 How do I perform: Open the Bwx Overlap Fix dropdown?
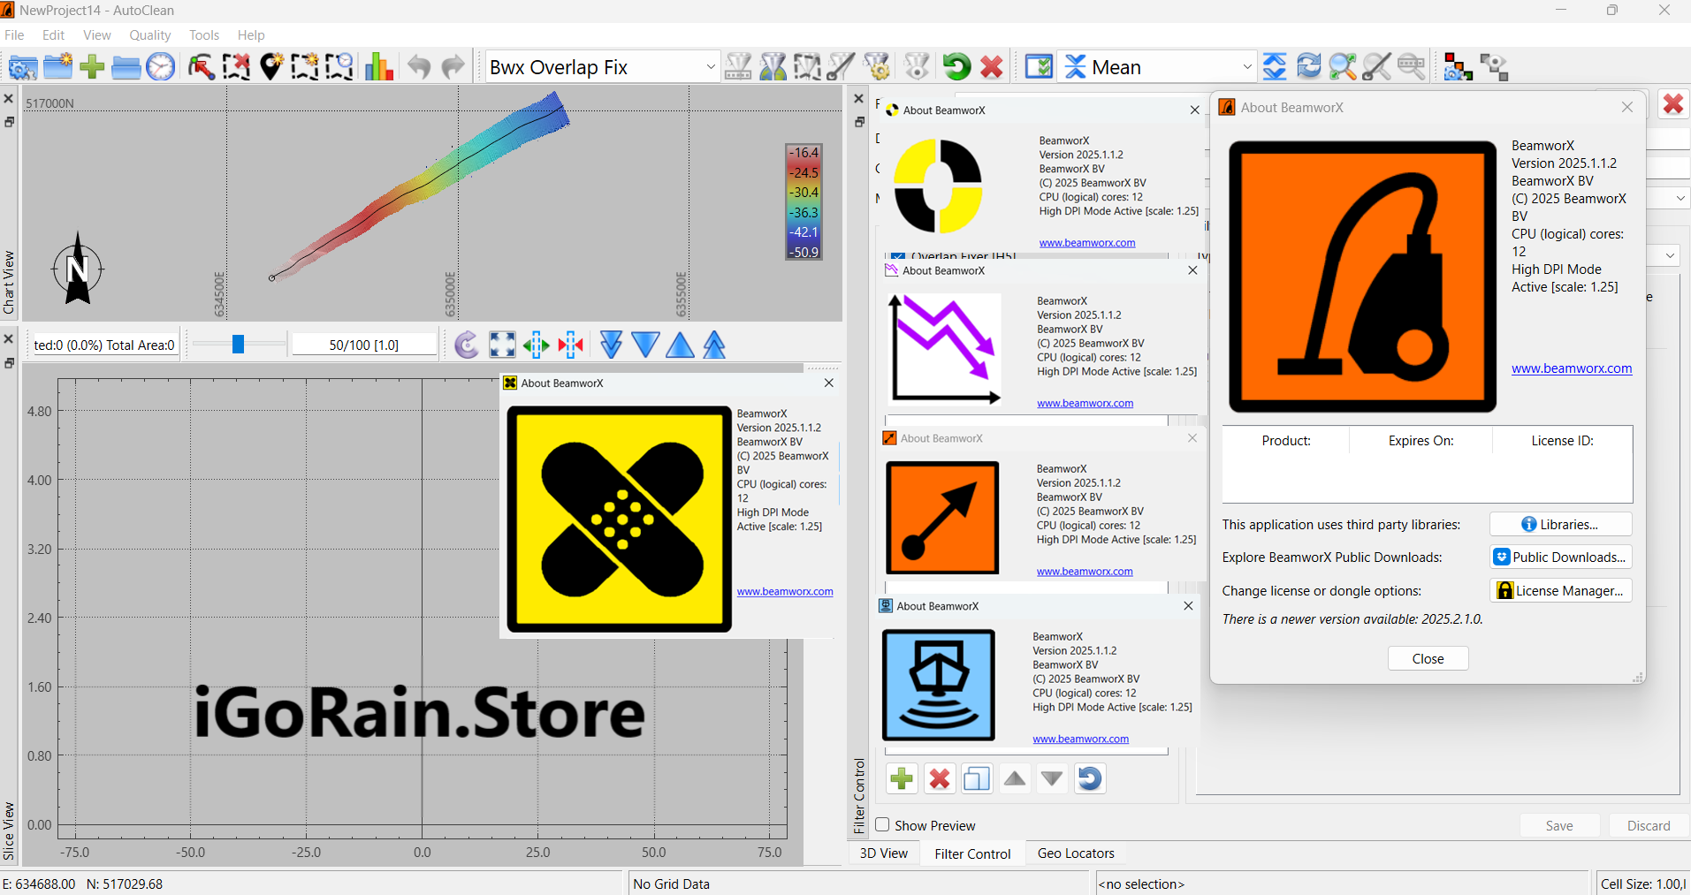click(x=710, y=67)
